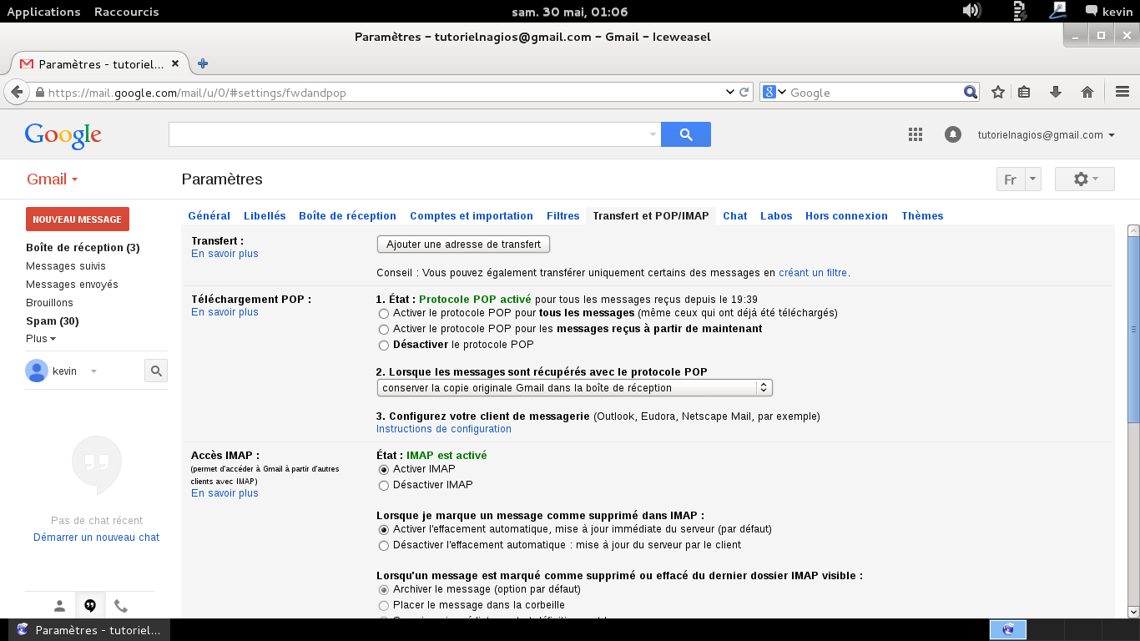Switch to Hangouts conversations icon

[x=90, y=606]
